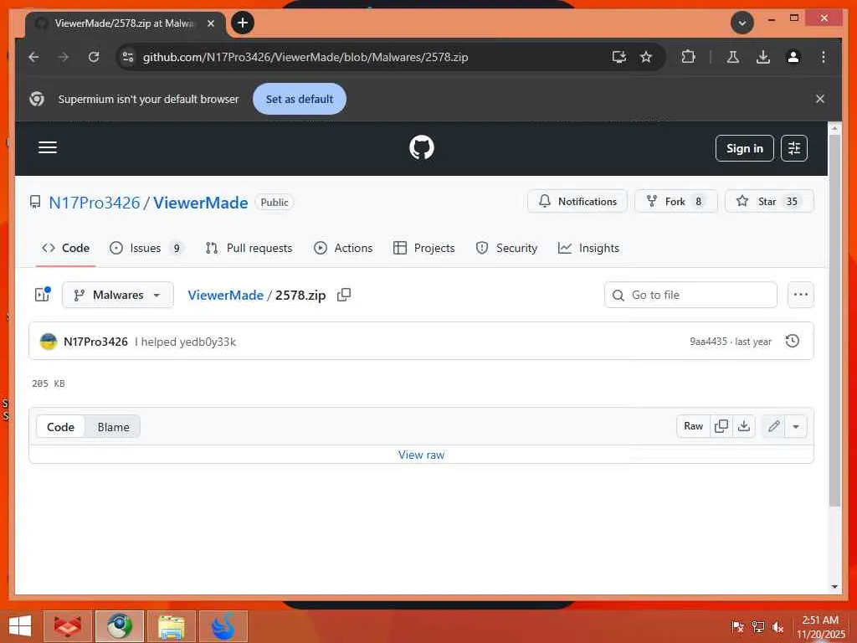Go back to the previous page
The width and height of the screenshot is (857, 643).
click(33, 57)
